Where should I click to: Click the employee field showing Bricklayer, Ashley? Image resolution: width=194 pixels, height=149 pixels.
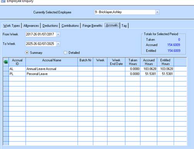tap(125, 12)
